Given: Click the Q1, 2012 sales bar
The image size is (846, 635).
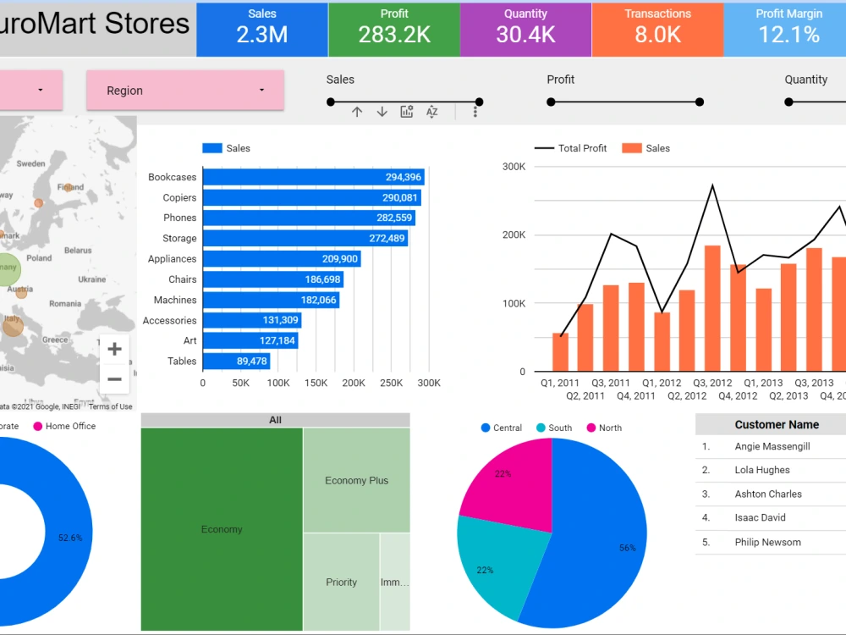Looking at the screenshot, I should point(662,342).
